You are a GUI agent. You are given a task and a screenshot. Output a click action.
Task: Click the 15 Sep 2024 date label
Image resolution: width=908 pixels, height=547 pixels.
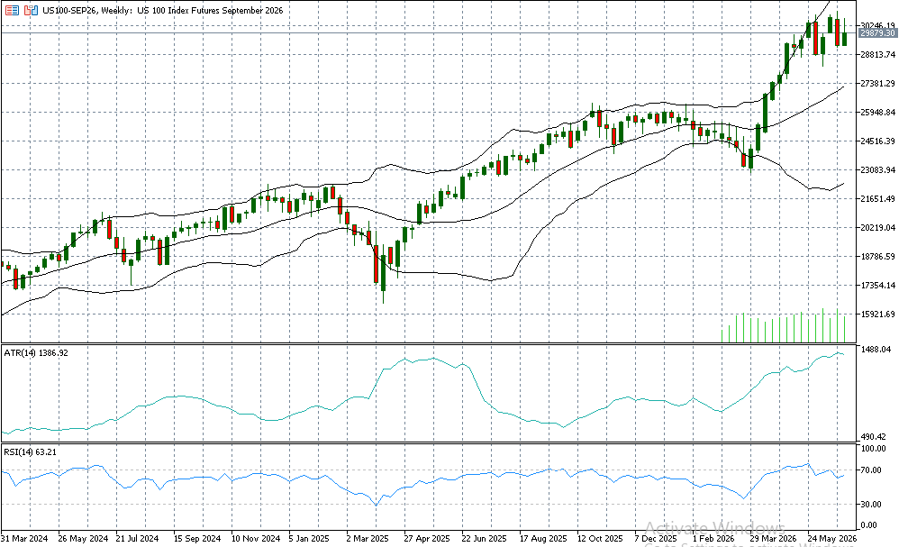tap(197, 538)
